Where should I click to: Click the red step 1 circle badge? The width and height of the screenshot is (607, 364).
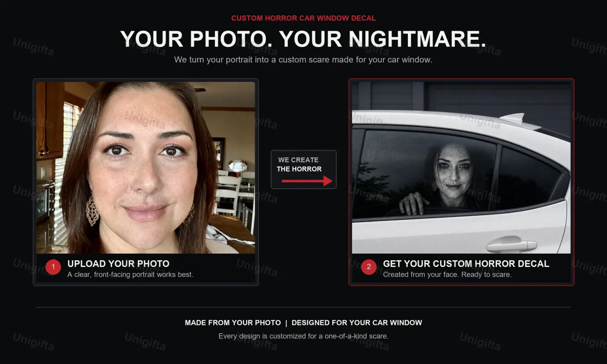point(53,267)
